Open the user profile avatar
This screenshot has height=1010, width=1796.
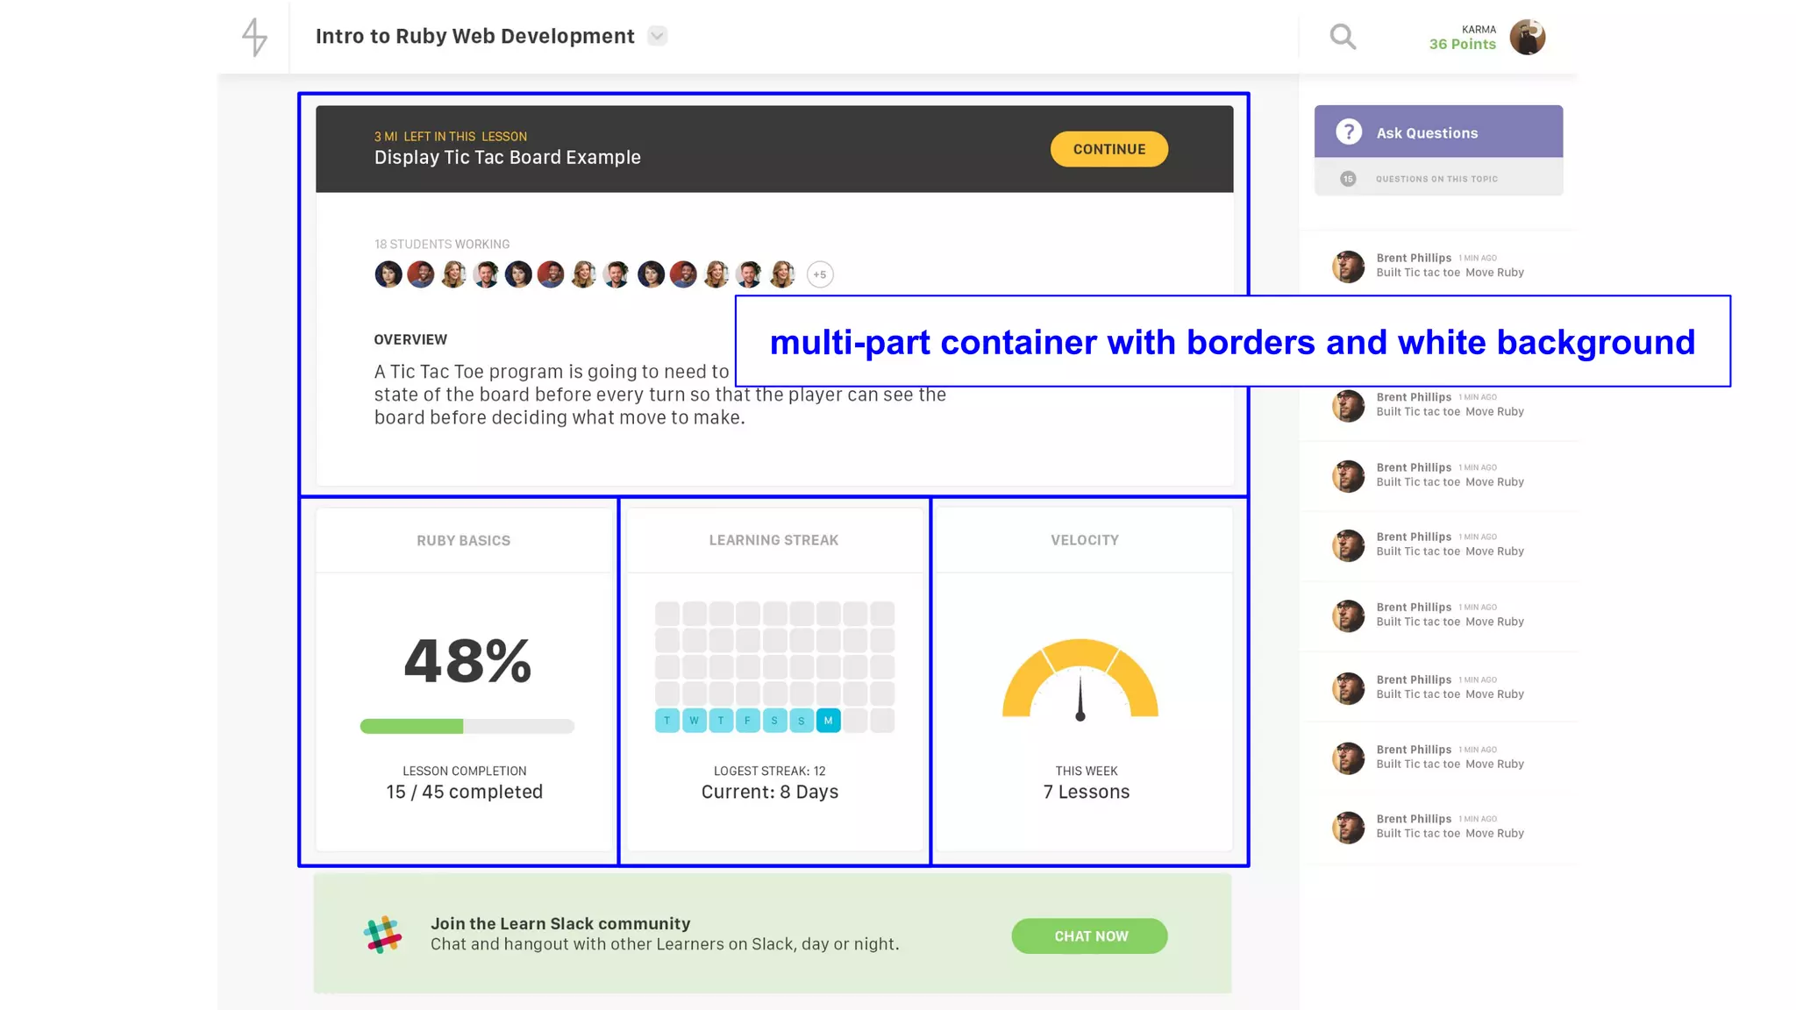tap(1527, 37)
